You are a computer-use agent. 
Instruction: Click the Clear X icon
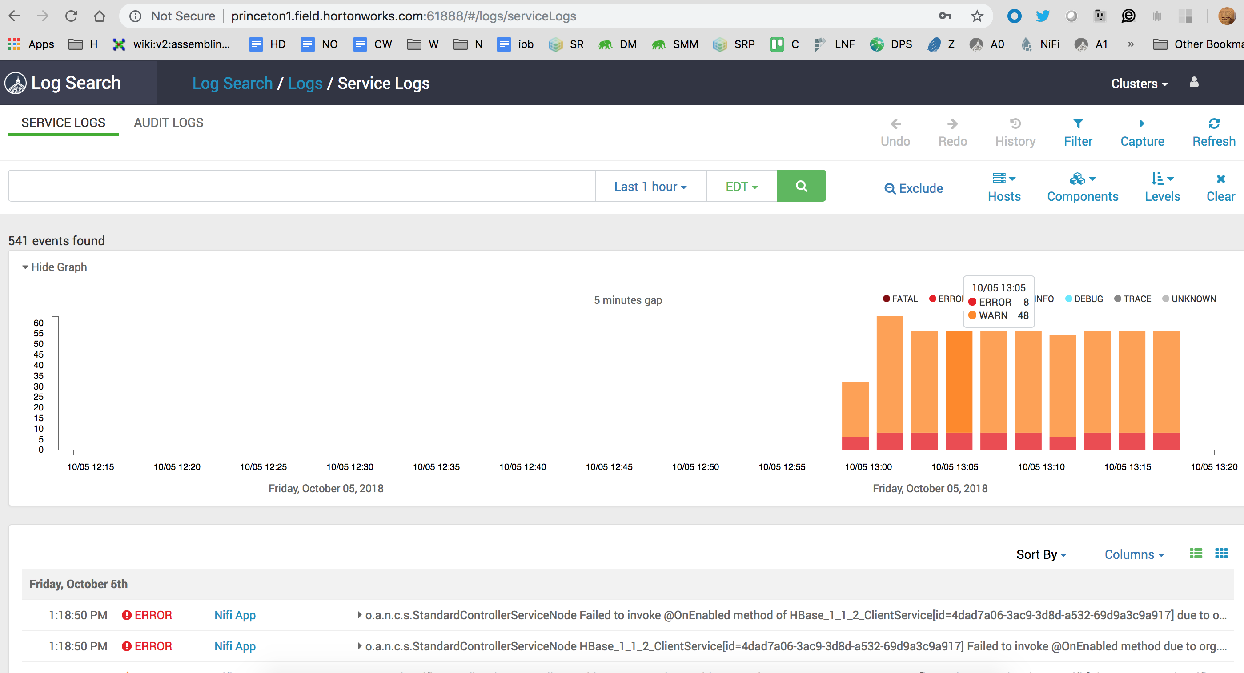coord(1220,179)
